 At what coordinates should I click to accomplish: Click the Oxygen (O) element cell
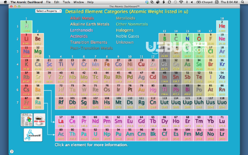point(199,40)
